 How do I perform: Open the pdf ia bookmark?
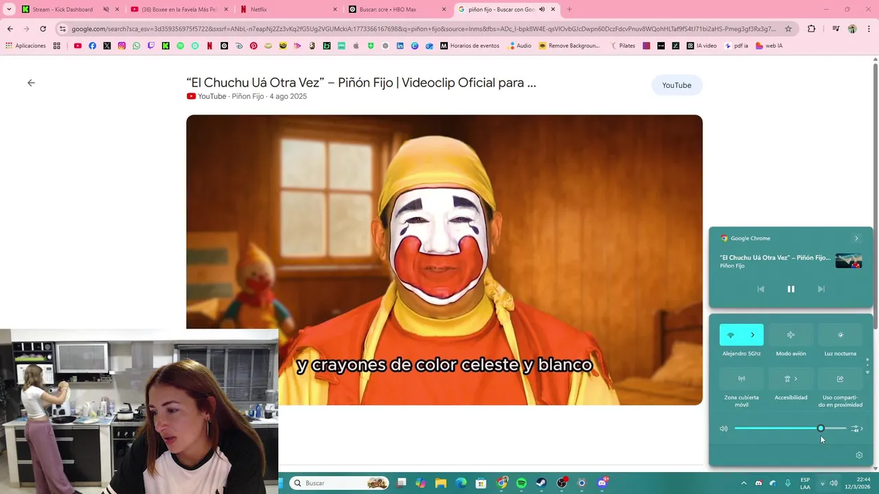coord(736,46)
